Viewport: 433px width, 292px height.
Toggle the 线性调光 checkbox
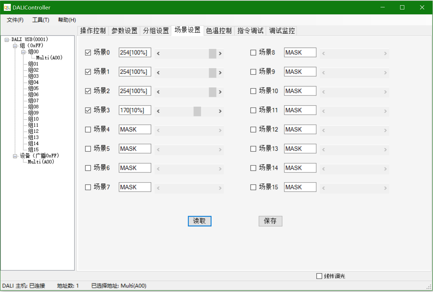319,276
